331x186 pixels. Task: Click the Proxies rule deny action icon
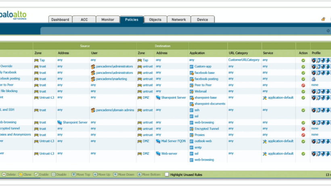click(303, 135)
